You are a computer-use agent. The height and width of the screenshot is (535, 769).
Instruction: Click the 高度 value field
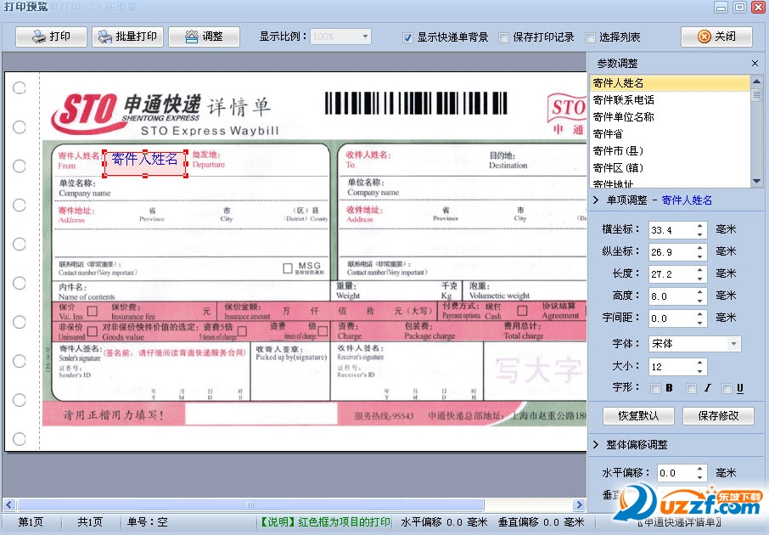671,296
